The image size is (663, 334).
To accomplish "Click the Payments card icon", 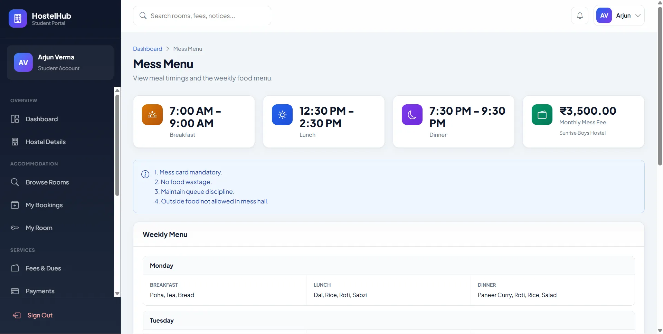I will [x=15, y=291].
